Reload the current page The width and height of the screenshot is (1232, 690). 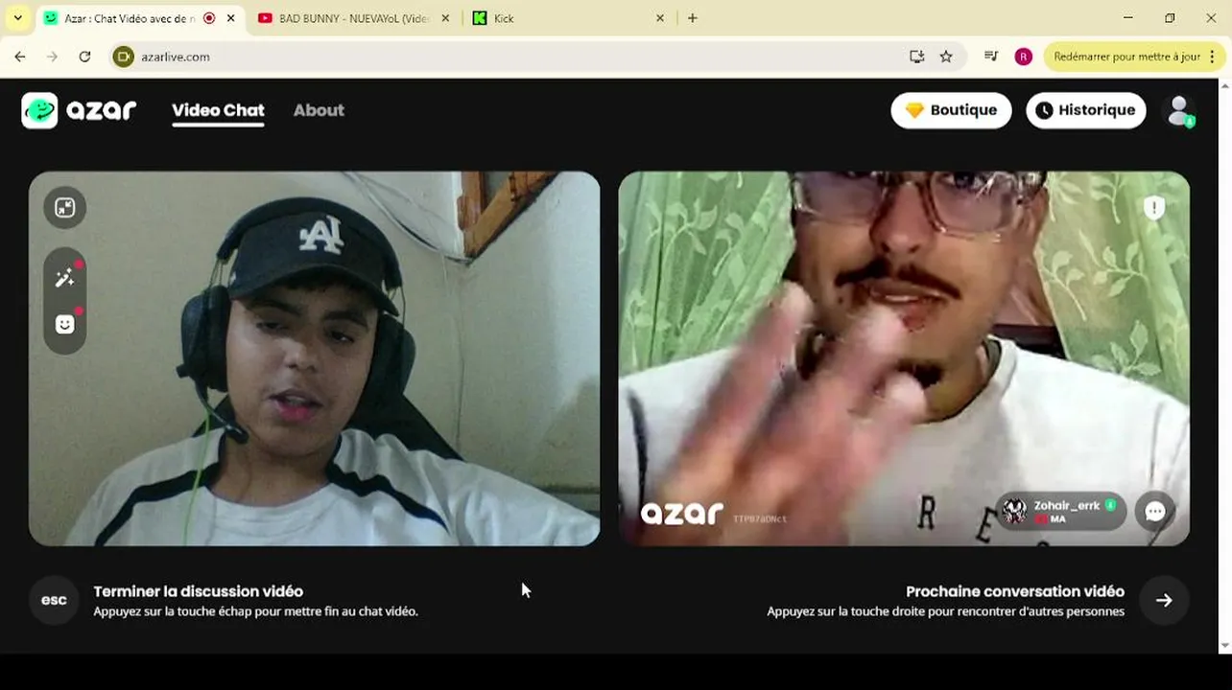pyautogui.click(x=84, y=57)
